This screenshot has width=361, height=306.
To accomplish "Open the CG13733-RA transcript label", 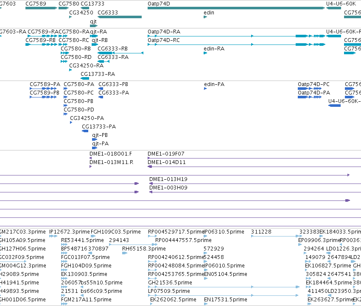I will (98, 74).
